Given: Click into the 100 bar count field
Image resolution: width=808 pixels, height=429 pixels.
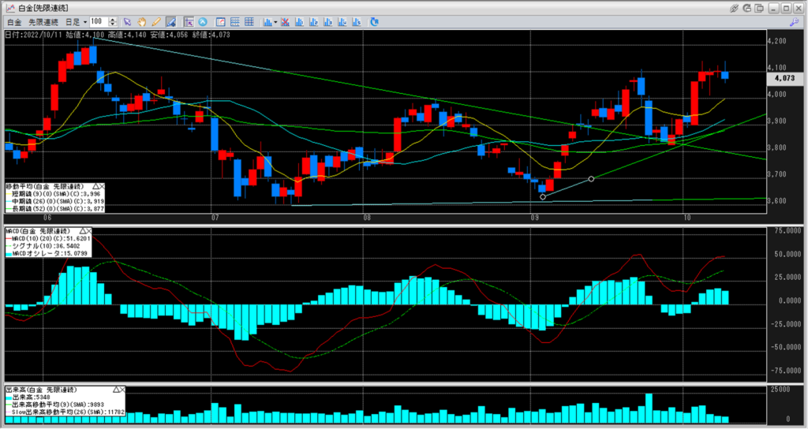Looking at the screenshot, I should pos(99,21).
